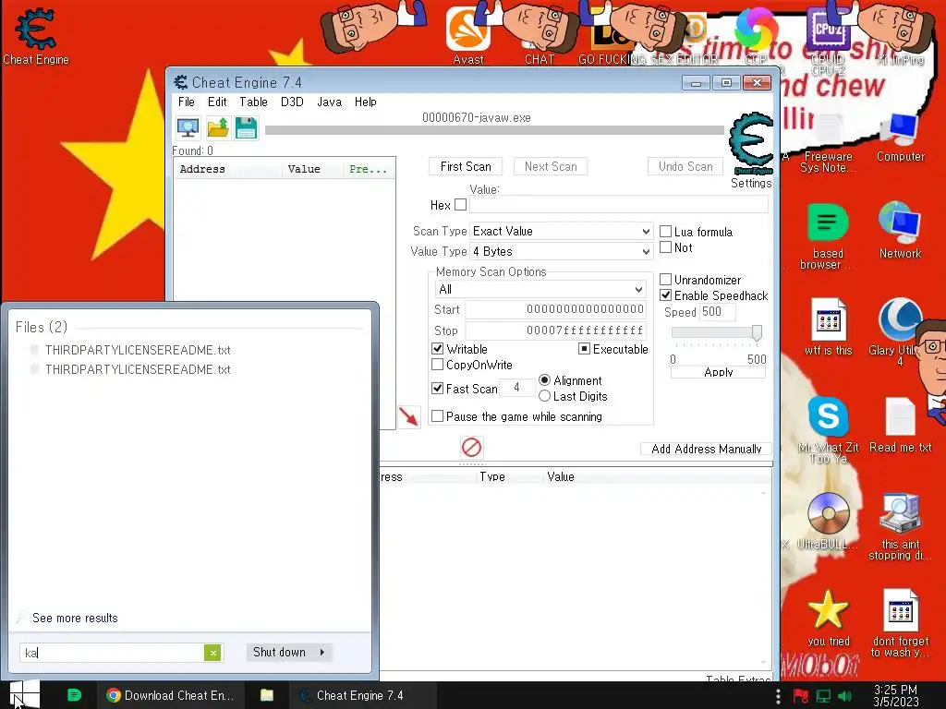946x709 pixels.
Task: Open the Java menu
Action: [330, 102]
